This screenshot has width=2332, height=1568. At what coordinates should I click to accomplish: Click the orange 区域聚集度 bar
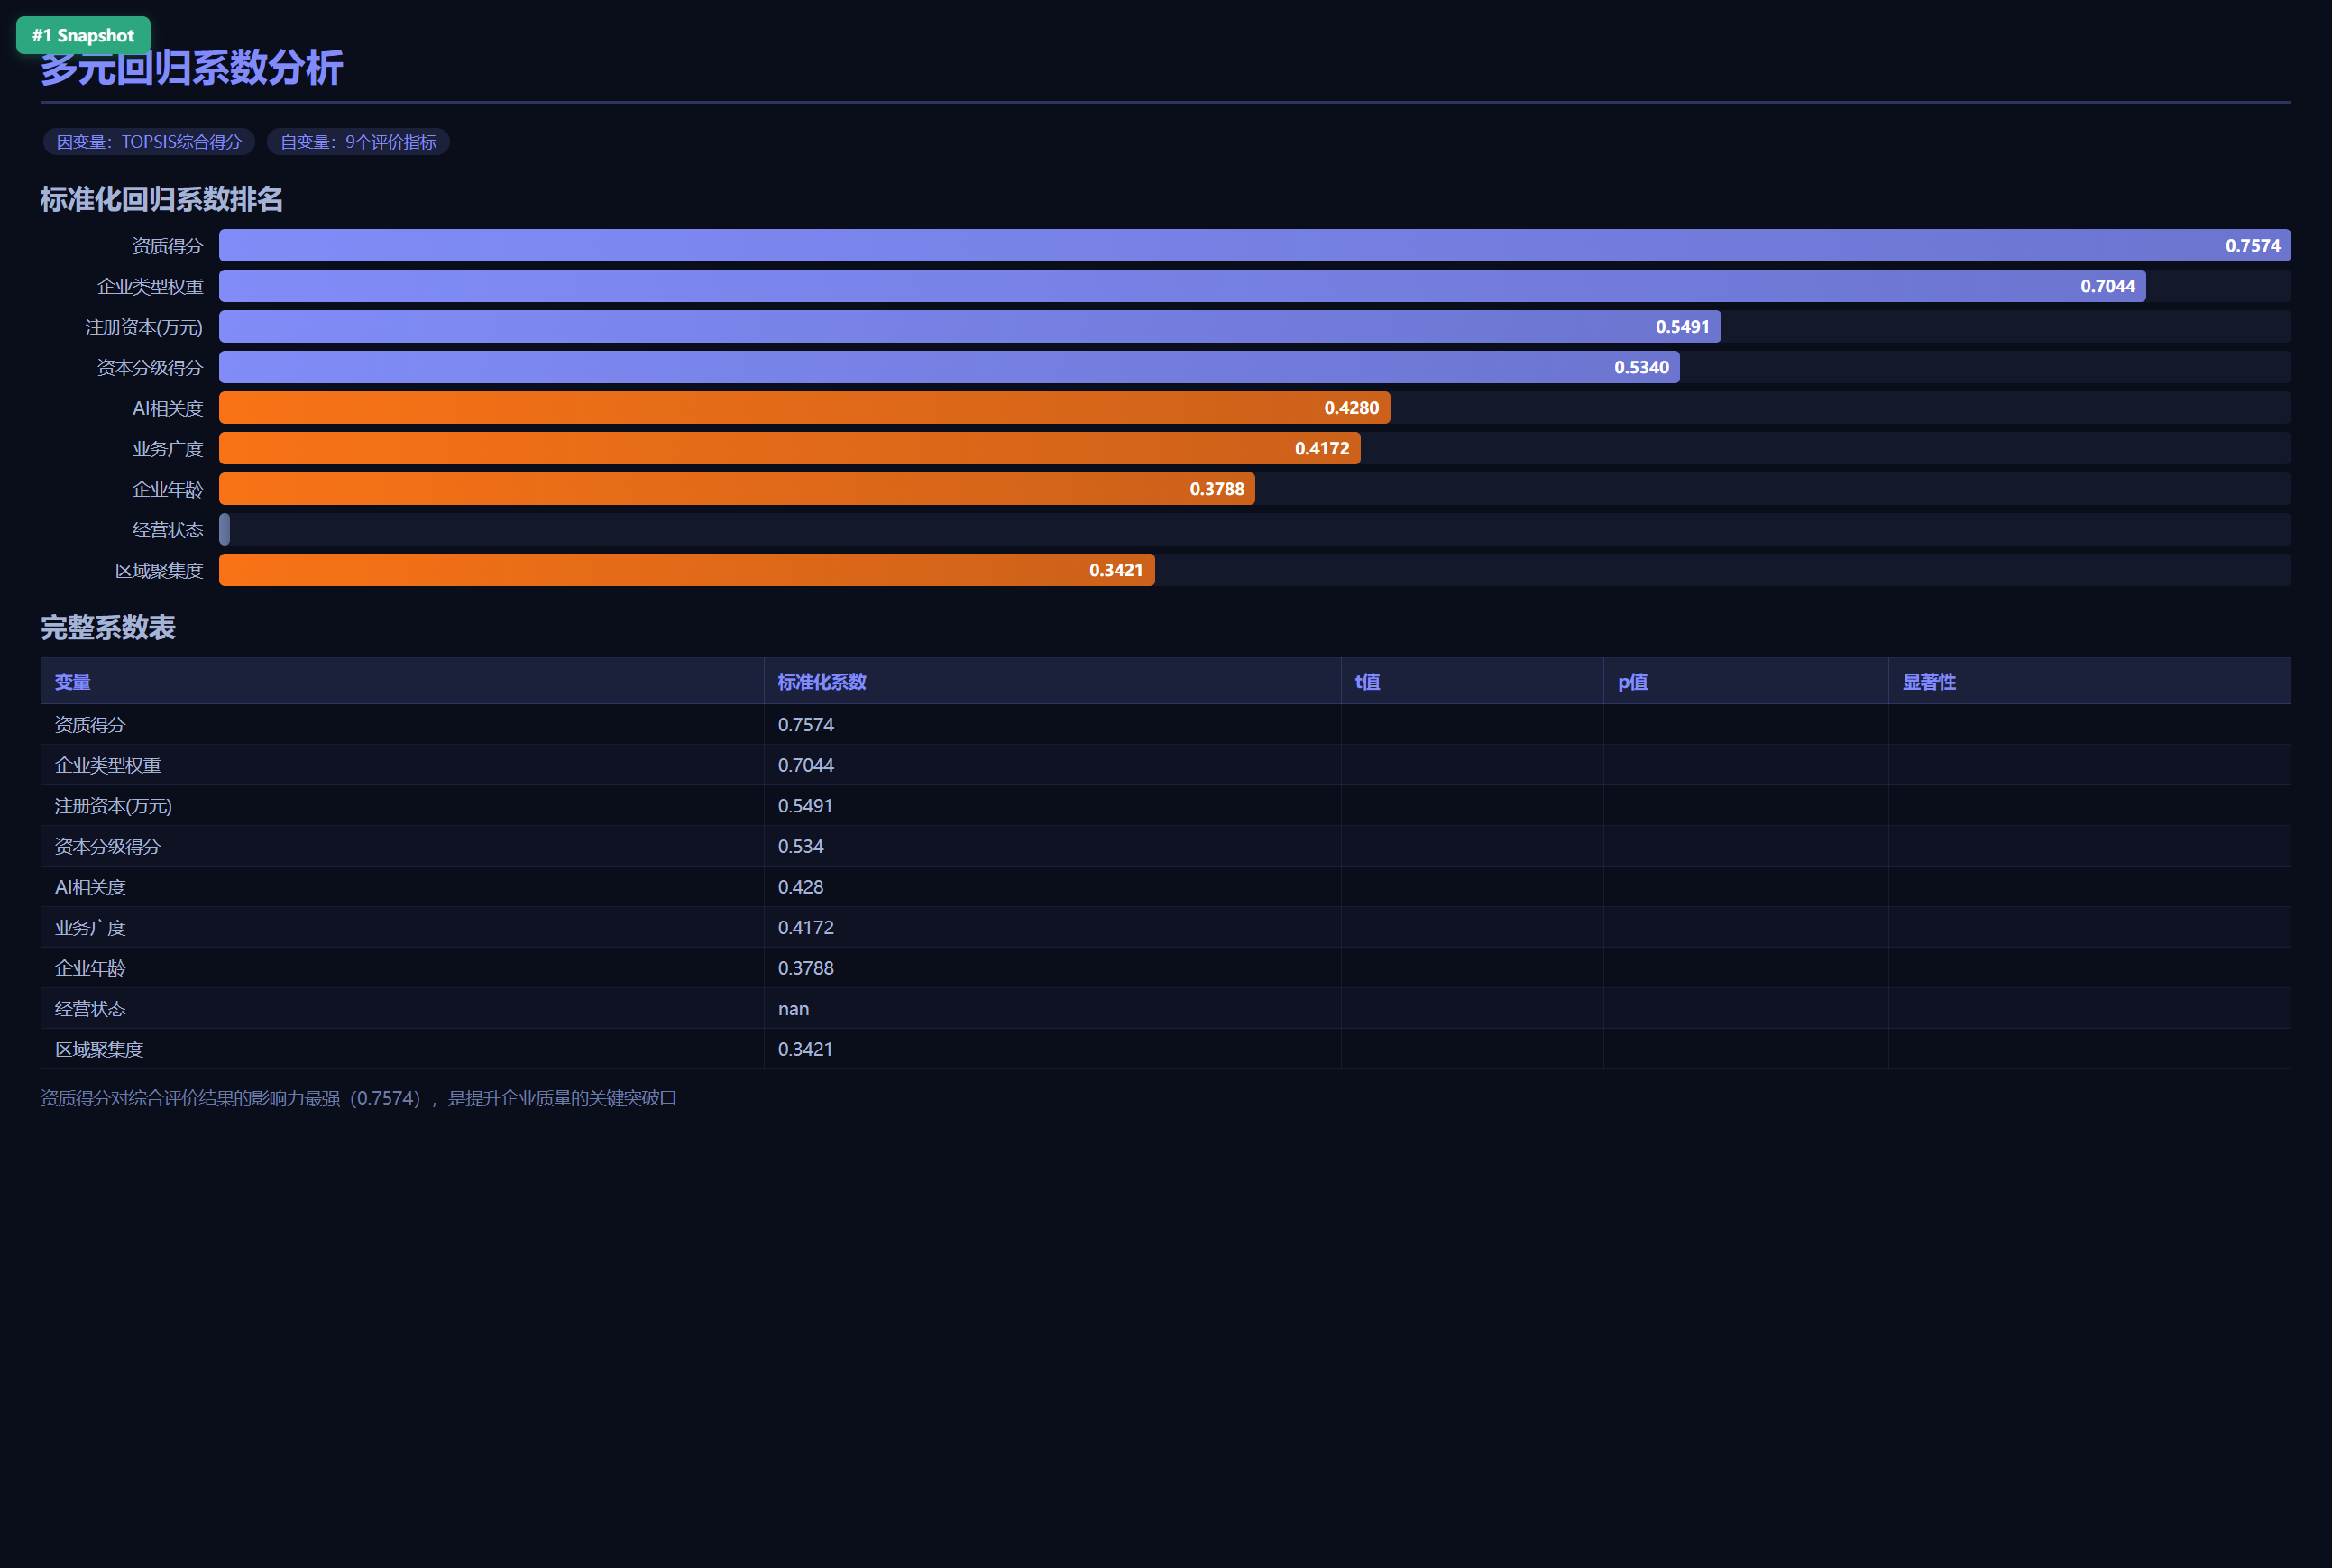[x=687, y=570]
